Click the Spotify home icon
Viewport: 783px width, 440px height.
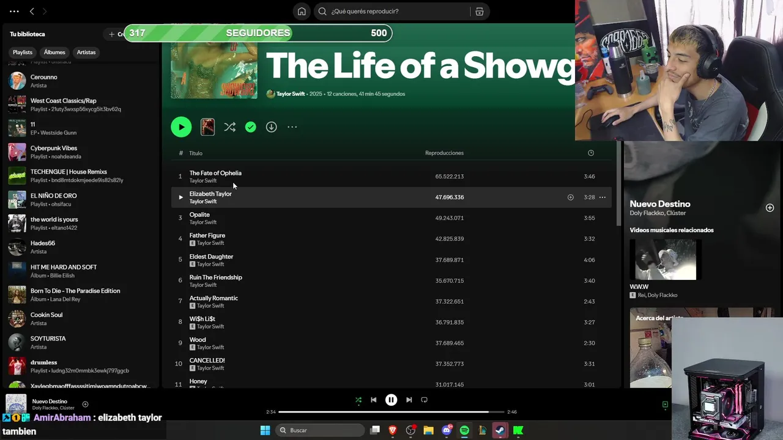tap(302, 11)
